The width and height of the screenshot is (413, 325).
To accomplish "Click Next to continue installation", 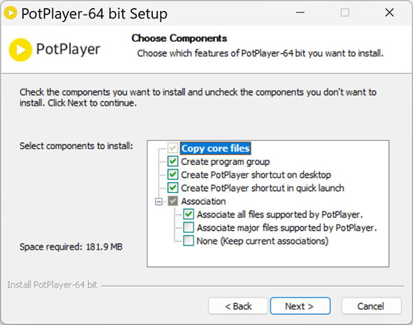I will tap(300, 306).
